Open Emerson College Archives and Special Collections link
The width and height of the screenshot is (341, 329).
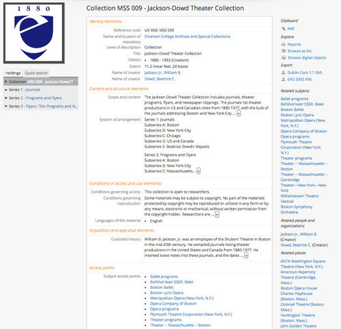(x=188, y=37)
